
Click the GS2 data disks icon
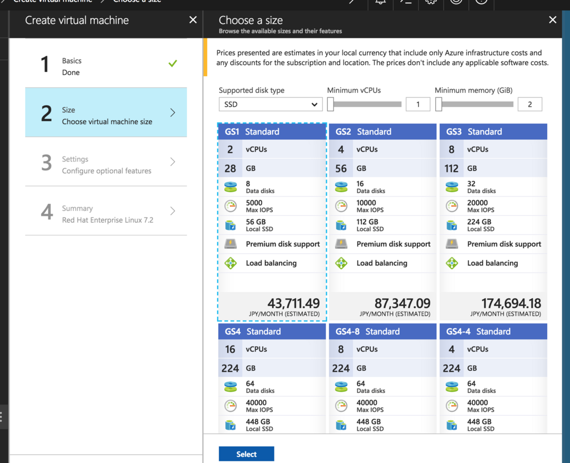pos(341,187)
